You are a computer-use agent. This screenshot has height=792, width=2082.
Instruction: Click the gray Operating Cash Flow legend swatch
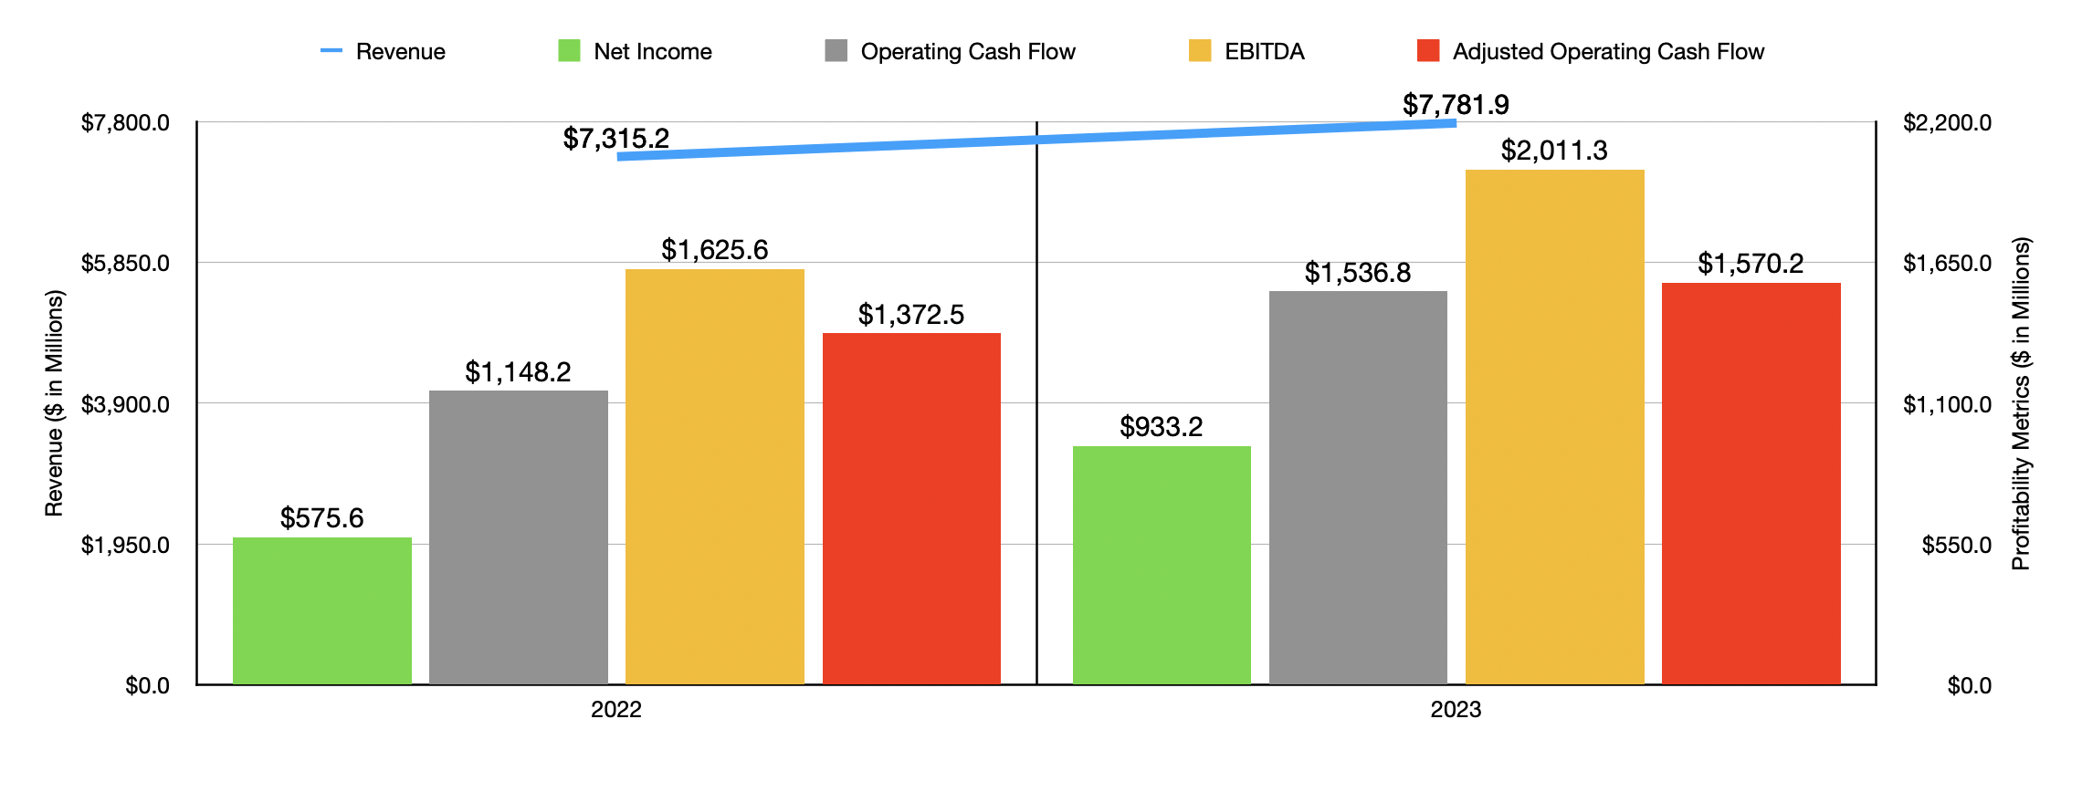[x=836, y=51]
